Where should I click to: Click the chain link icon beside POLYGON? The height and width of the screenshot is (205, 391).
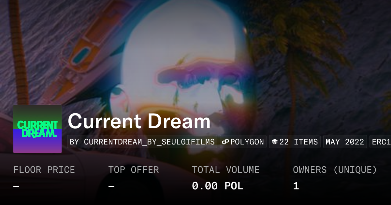pyautogui.click(x=225, y=142)
